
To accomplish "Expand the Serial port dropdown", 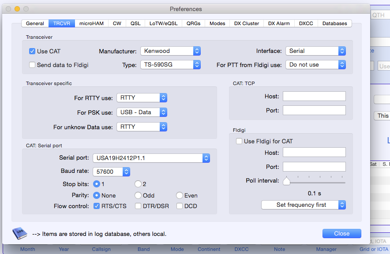I will pyautogui.click(x=151, y=158).
